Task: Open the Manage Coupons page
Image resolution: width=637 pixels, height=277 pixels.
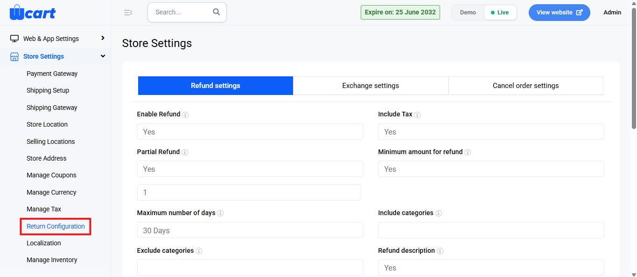Action: (51, 175)
